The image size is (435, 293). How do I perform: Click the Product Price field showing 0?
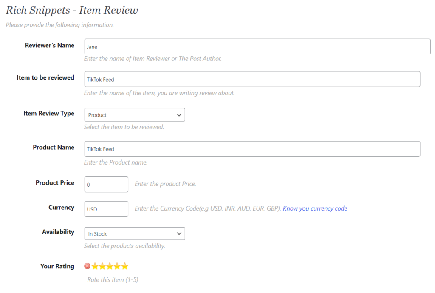tap(106, 184)
